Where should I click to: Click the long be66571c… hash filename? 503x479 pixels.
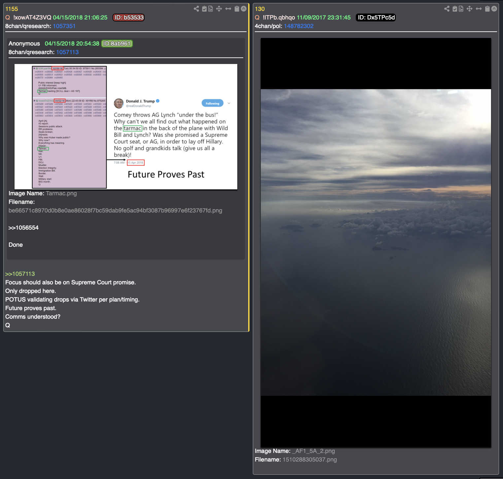(x=115, y=210)
